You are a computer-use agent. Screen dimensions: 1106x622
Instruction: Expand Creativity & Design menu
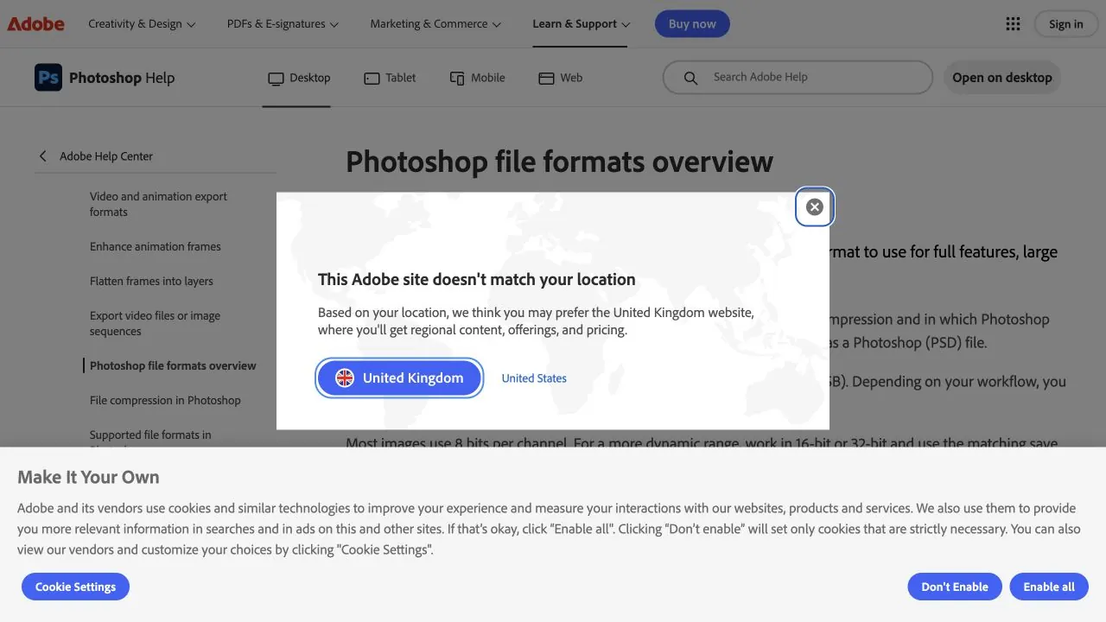[142, 24]
